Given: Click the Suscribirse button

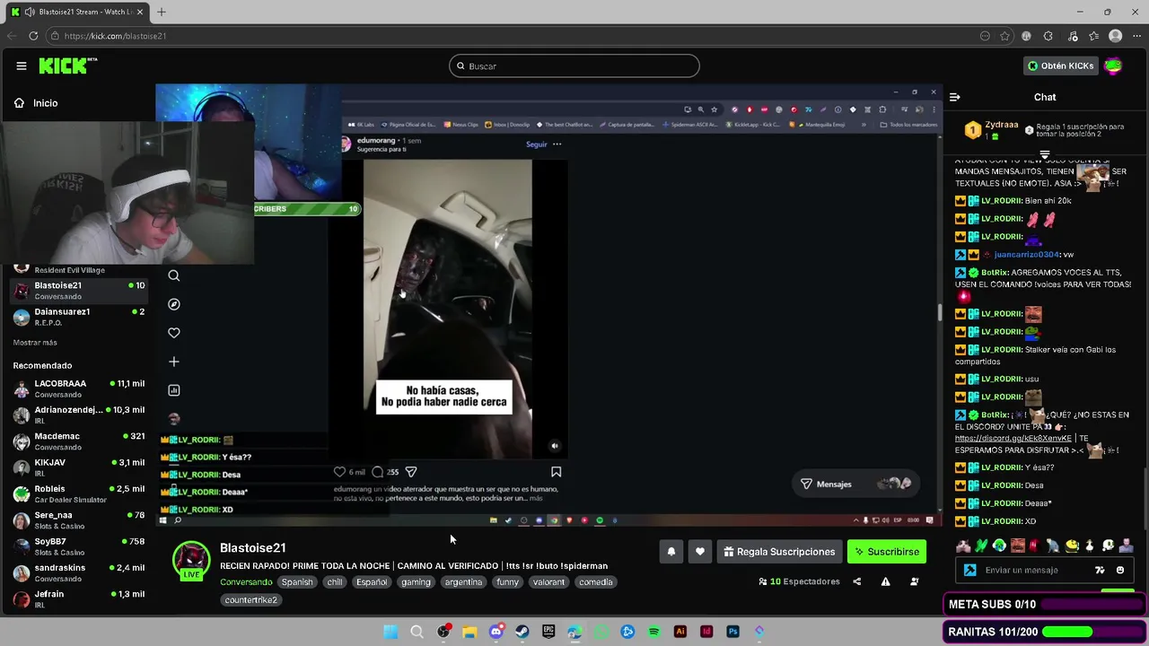Looking at the screenshot, I should (x=887, y=552).
